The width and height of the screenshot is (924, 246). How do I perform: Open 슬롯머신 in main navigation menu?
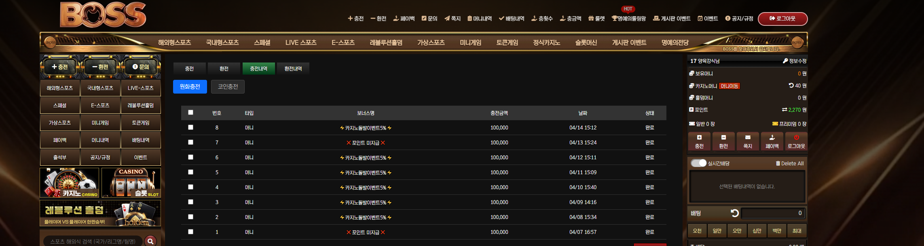(x=586, y=42)
